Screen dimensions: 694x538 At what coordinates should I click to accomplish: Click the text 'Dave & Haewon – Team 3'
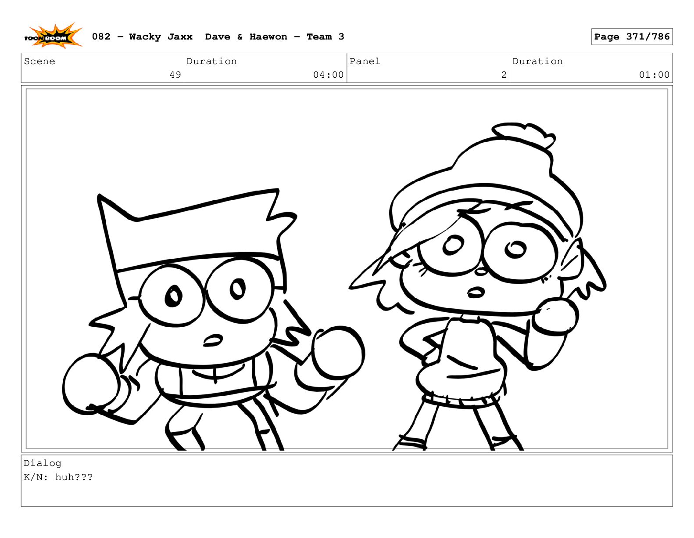[275, 37]
